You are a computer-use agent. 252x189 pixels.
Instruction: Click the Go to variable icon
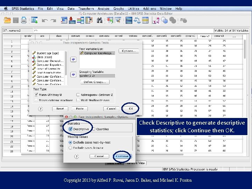point(72,20)
